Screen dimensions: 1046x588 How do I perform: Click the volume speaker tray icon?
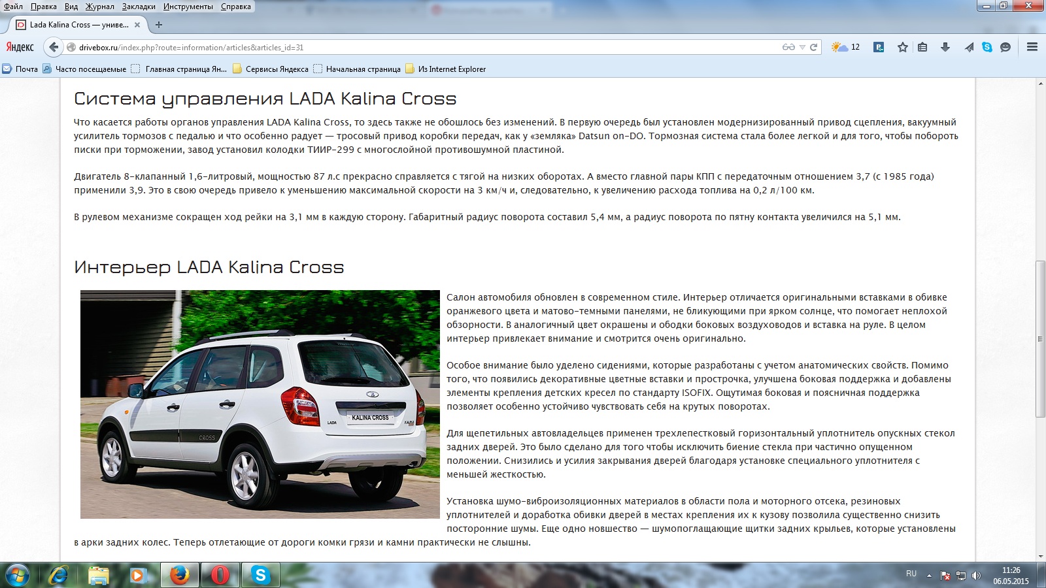pos(976,576)
